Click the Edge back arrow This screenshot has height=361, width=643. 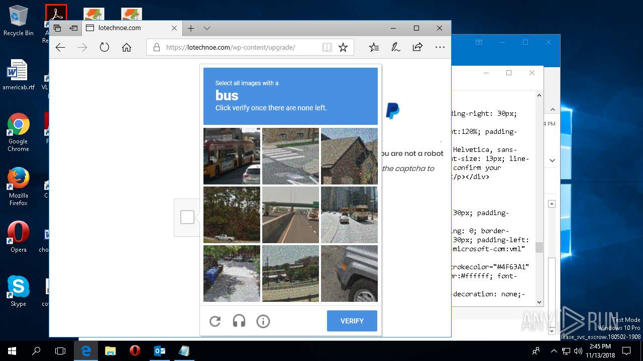(60, 48)
